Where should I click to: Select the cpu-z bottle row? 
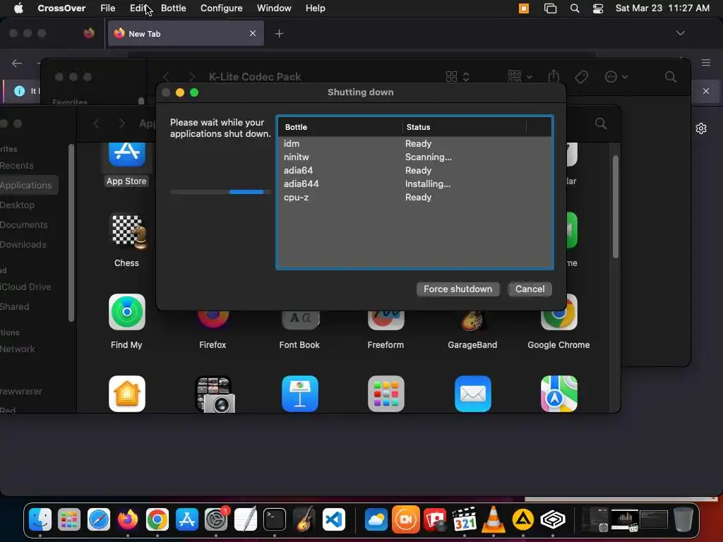pyautogui.click(x=414, y=198)
